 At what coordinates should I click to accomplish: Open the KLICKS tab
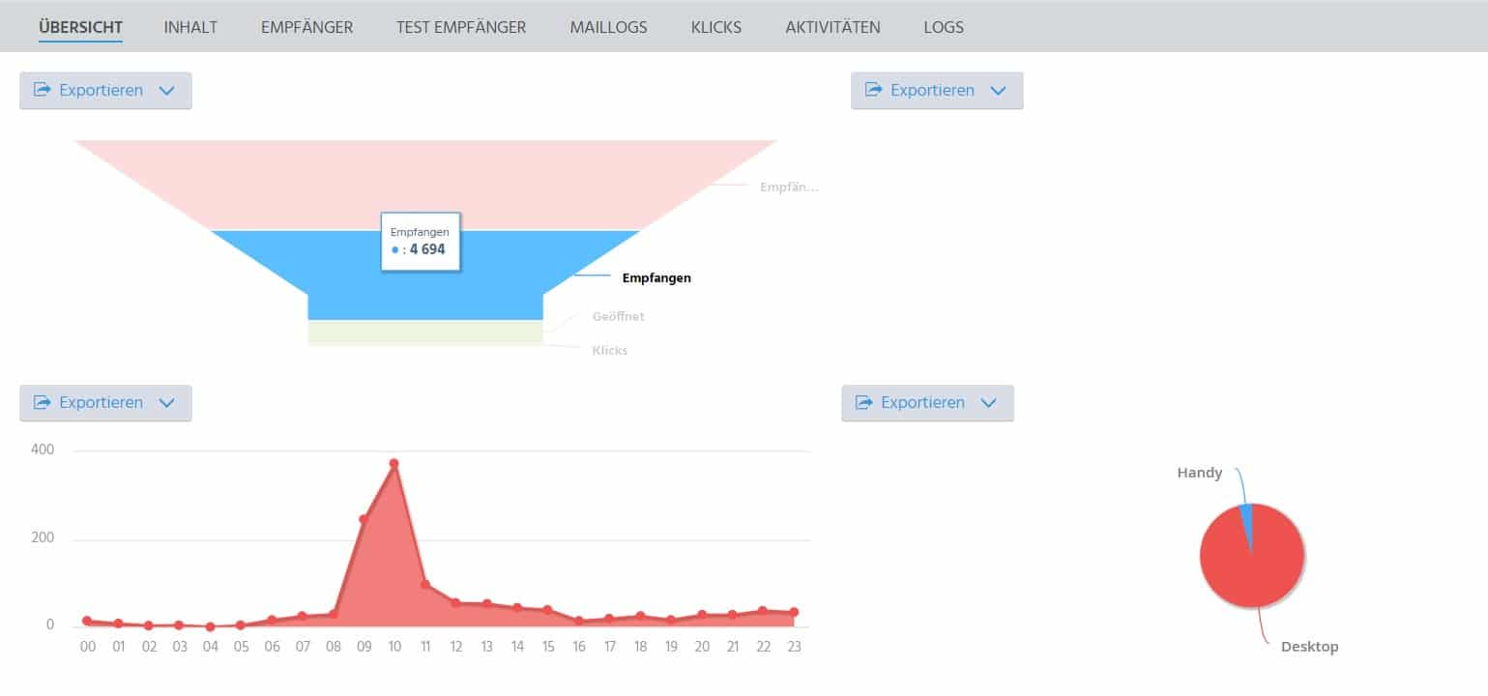(x=716, y=27)
